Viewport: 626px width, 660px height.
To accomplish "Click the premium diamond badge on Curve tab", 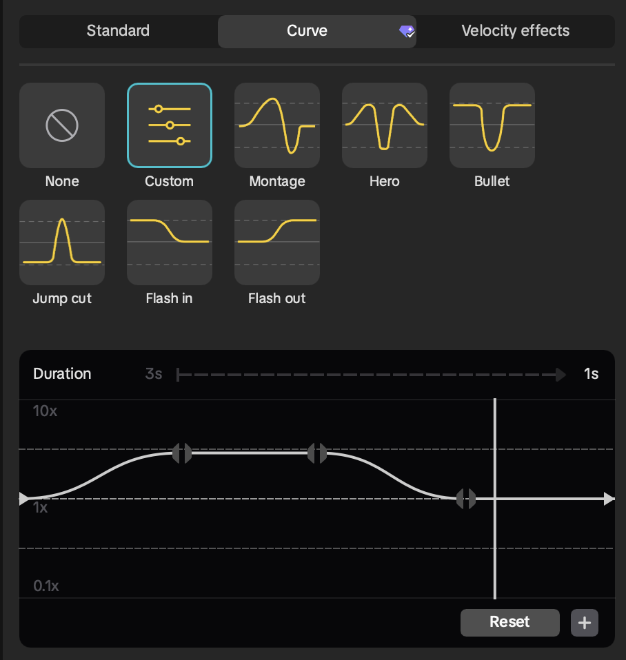I will click(x=407, y=31).
